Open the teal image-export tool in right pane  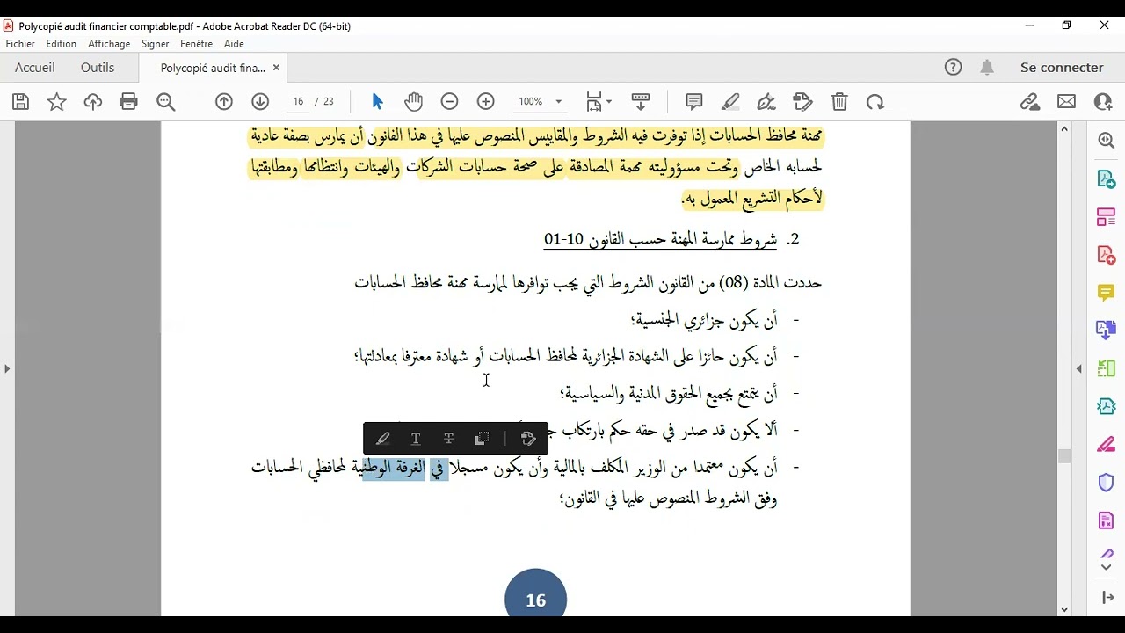(x=1107, y=406)
